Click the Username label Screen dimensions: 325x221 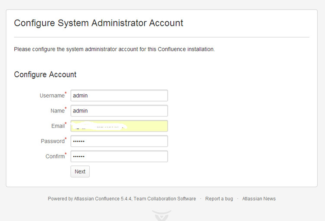pyautogui.click(x=52, y=96)
